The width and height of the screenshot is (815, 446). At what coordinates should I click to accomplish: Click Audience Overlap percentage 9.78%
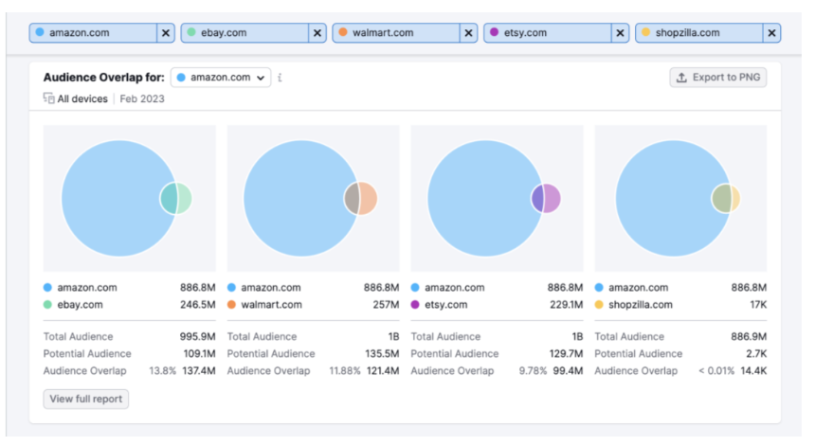pos(533,370)
